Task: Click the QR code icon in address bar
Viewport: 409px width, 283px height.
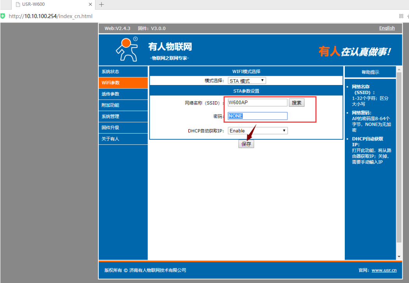Action: coord(401,16)
